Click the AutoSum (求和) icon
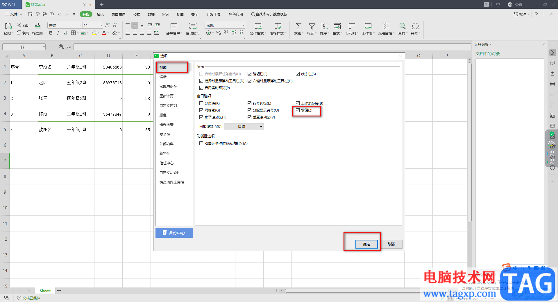 tap(298, 26)
